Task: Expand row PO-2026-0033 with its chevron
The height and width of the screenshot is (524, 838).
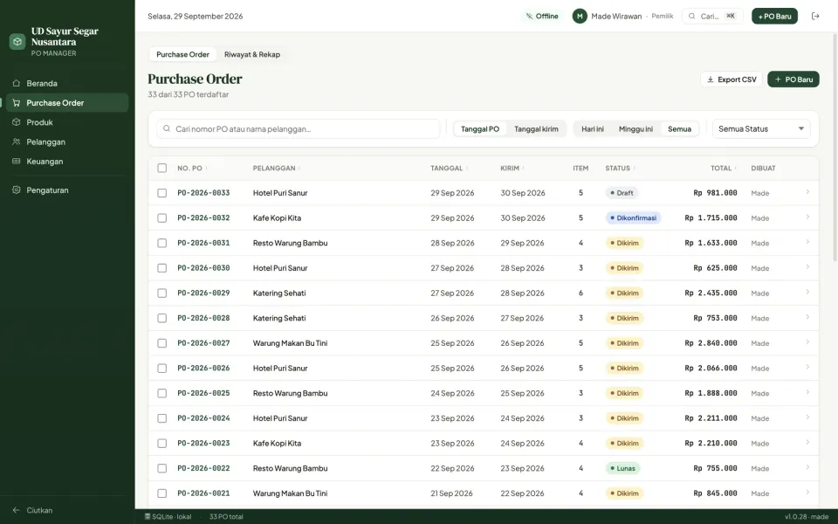Action: coord(807,192)
